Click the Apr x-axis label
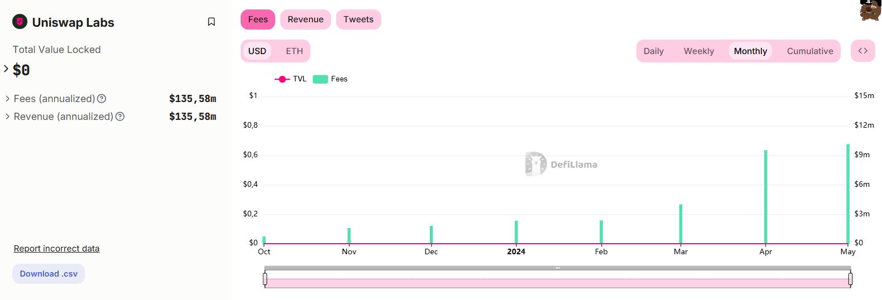The width and height of the screenshot is (882, 300). click(x=766, y=252)
